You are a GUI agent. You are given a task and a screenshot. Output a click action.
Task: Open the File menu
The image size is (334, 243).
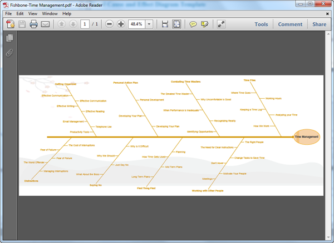click(x=8, y=13)
